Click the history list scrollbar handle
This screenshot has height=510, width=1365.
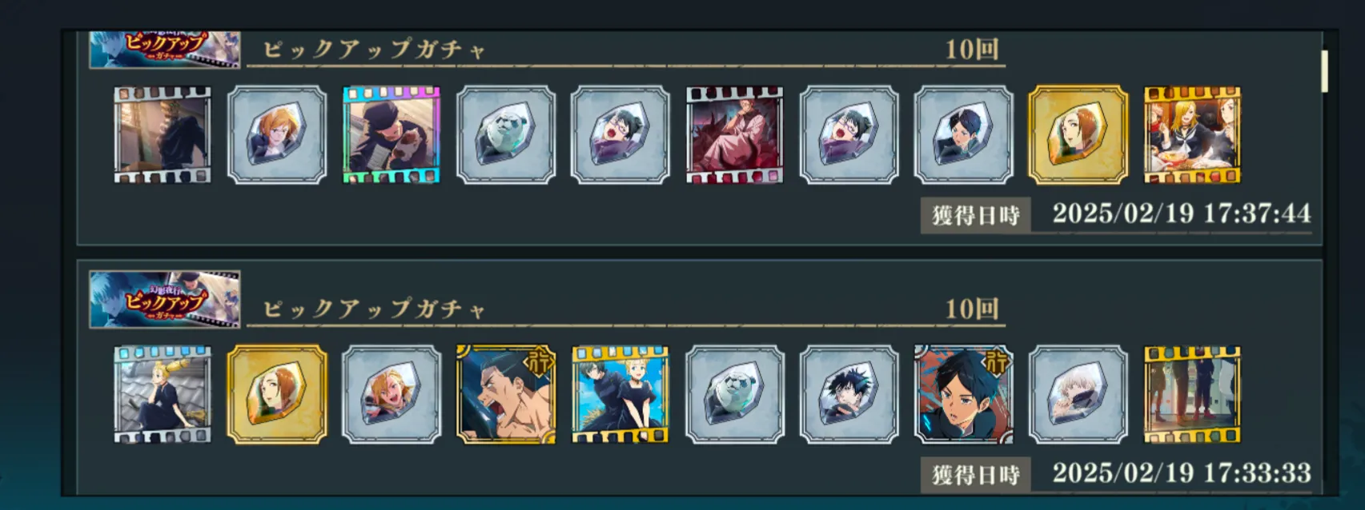tap(1324, 71)
